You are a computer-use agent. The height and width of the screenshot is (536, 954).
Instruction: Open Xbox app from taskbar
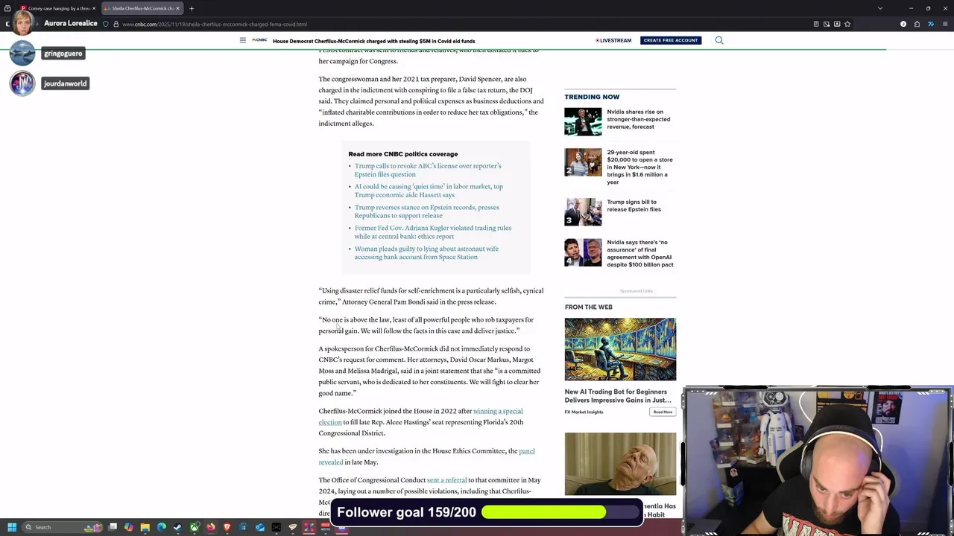195,527
